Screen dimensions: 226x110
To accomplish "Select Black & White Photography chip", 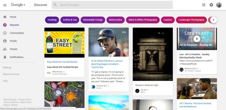I will coord(143,20).
